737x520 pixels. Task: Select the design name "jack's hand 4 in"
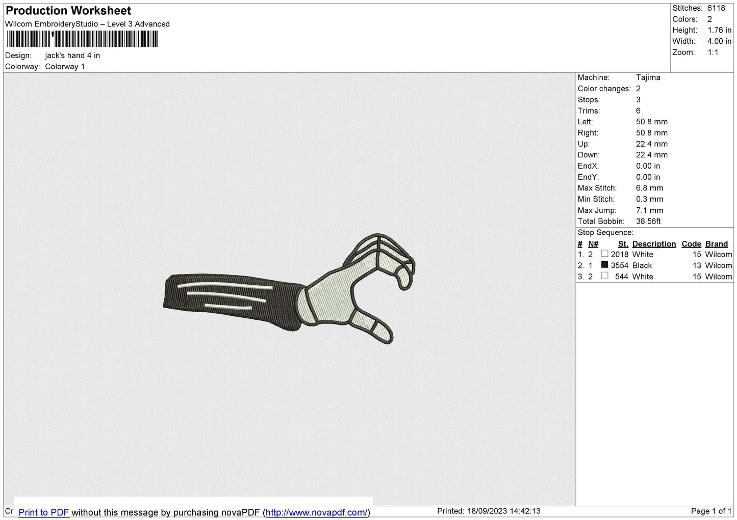tap(72, 56)
